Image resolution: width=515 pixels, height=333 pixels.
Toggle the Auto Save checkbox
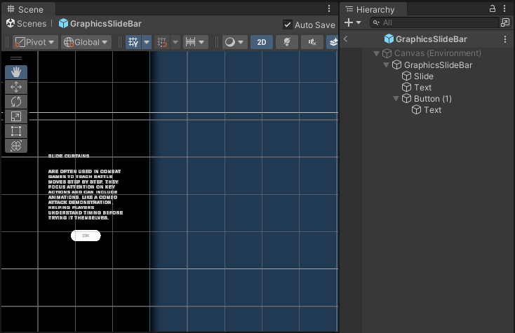pyautogui.click(x=288, y=25)
